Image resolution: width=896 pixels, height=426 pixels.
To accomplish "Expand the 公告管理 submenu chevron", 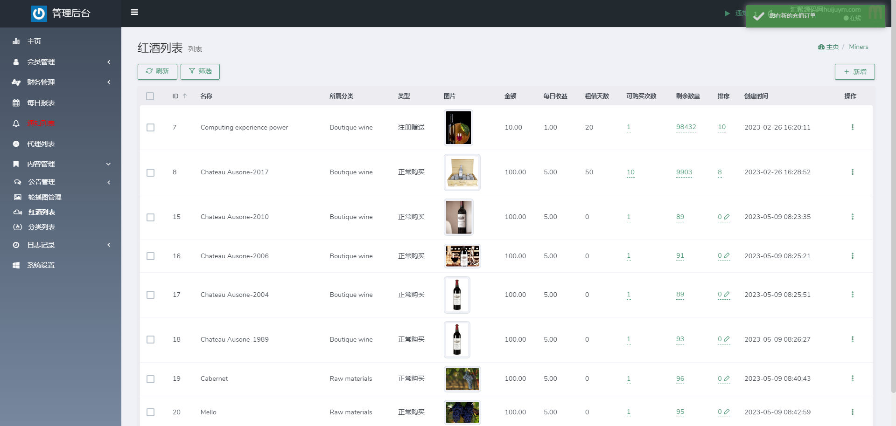I will point(109,182).
